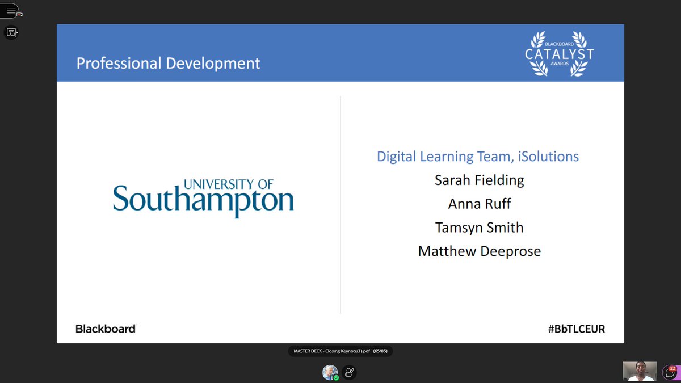
Task: Click the Blackboard Catalyst Awards logo
Action: (558, 55)
